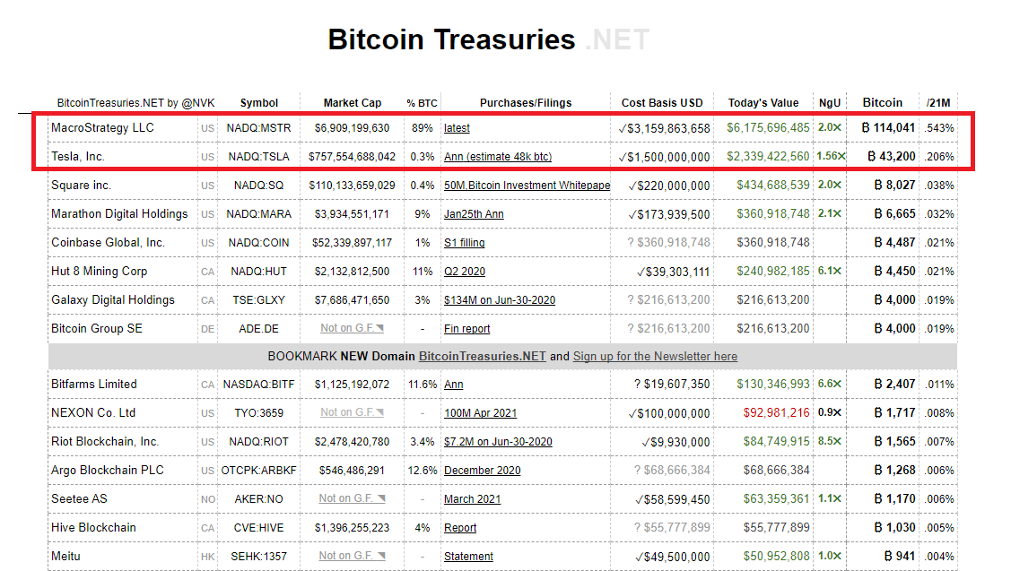The height and width of the screenshot is (571, 1011).
Task: Click MacroStrategy's '.543%' share of 21M
Action: point(938,128)
